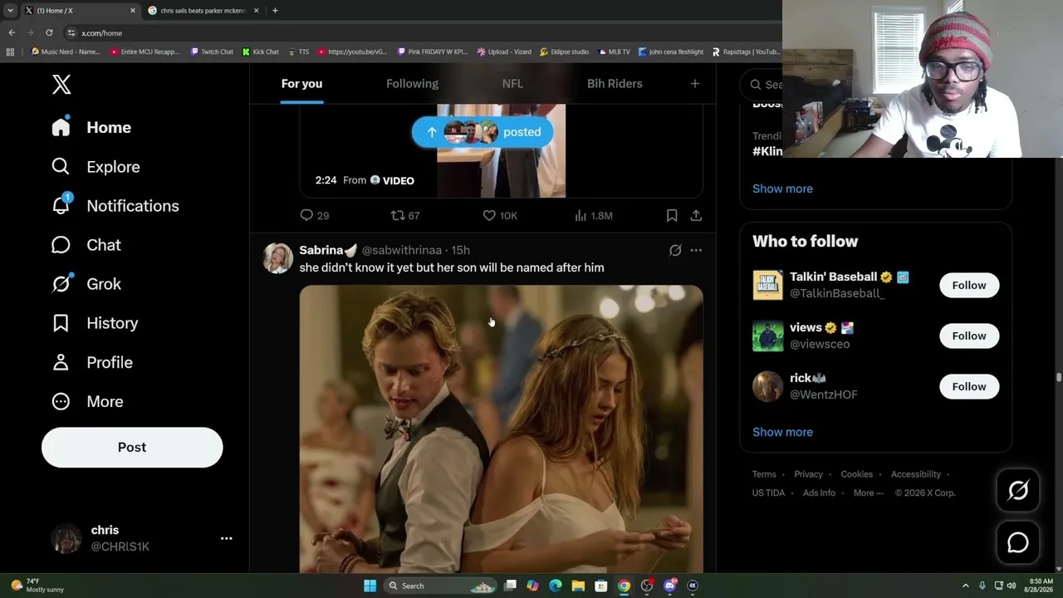The width and height of the screenshot is (1063, 598).
Task: Like the video post with 10K likes
Action: [x=500, y=216]
